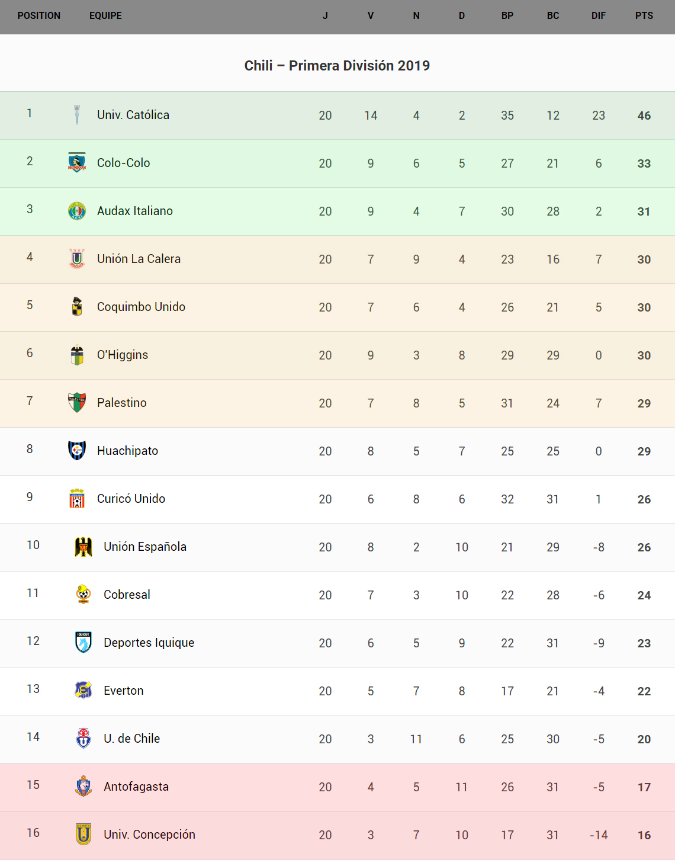The width and height of the screenshot is (675, 860).
Task: Click the Chili – Primera División 2019 title
Action: pos(337,66)
